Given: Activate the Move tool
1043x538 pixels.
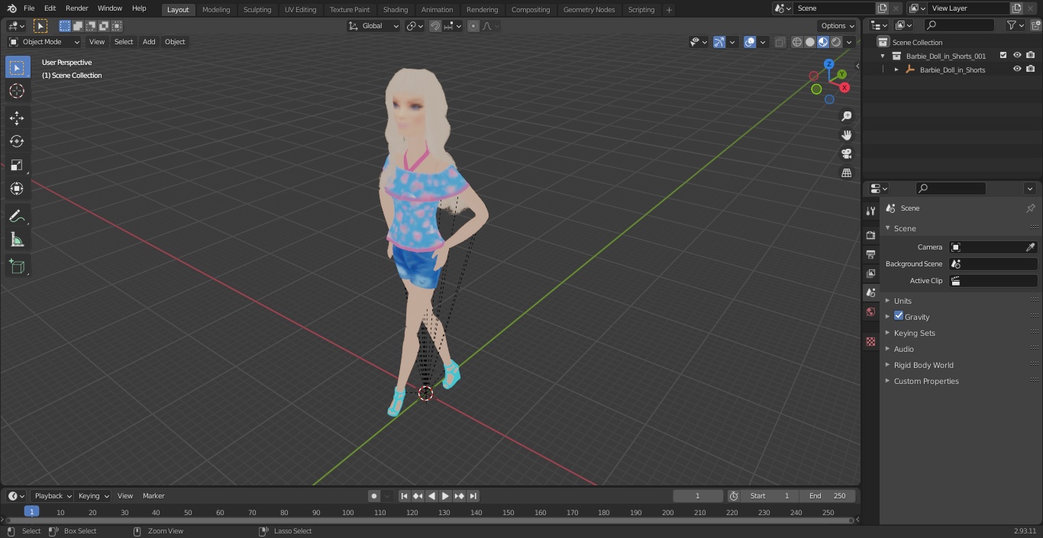Looking at the screenshot, I should coord(17,118).
